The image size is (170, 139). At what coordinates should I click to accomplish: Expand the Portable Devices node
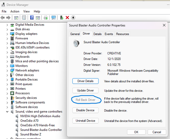click(7, 80)
